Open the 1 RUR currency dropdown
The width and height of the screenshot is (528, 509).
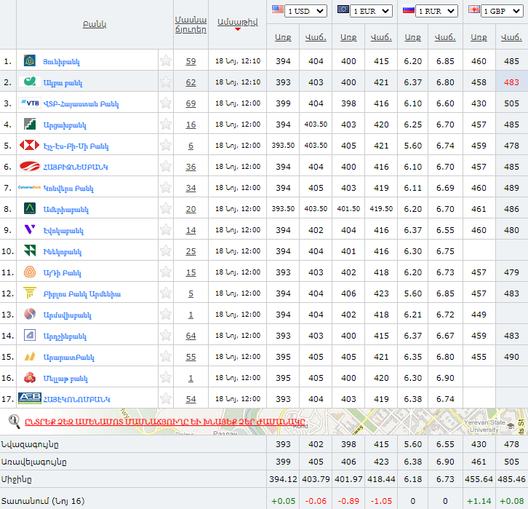pyautogui.click(x=436, y=11)
